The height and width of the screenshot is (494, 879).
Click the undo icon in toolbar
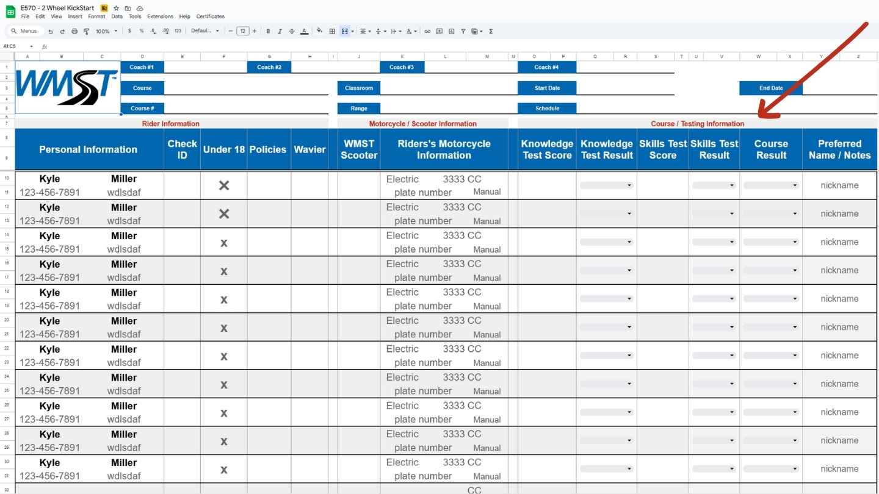tap(51, 31)
